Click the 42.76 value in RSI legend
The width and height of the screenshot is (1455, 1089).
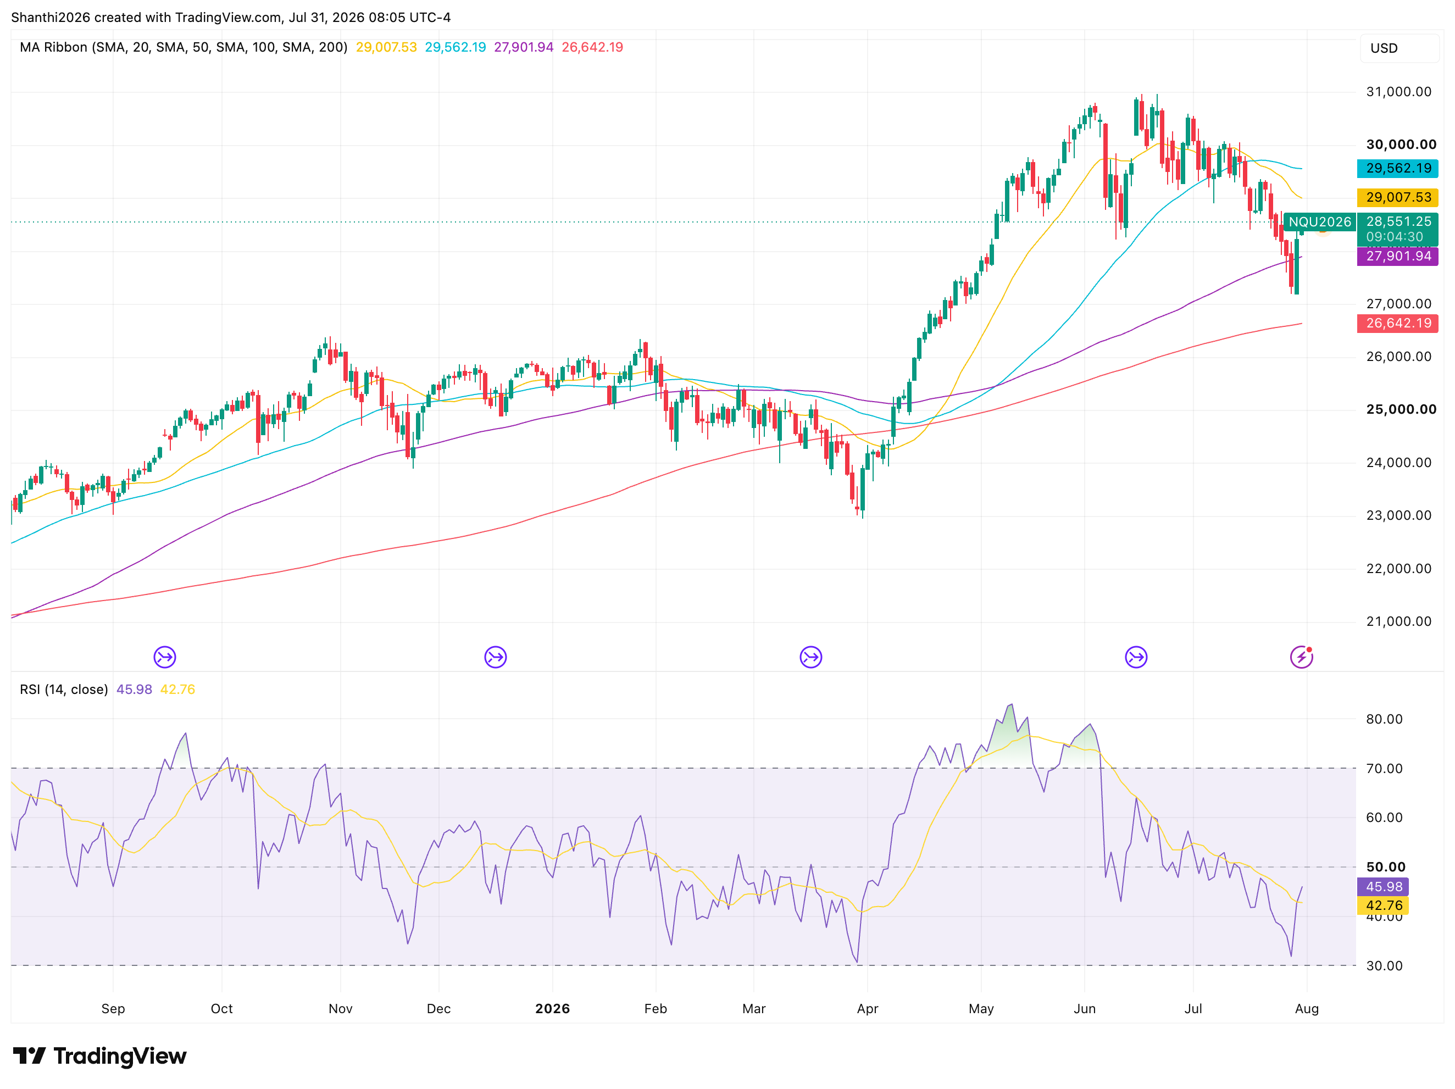click(177, 689)
